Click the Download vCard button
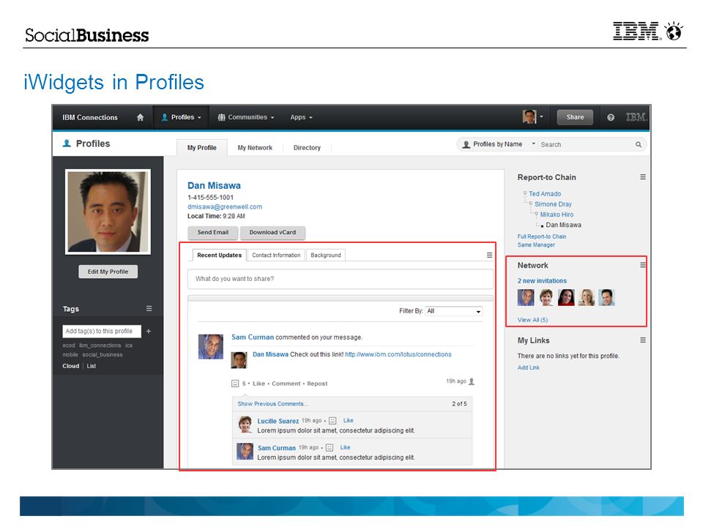 coord(272,232)
